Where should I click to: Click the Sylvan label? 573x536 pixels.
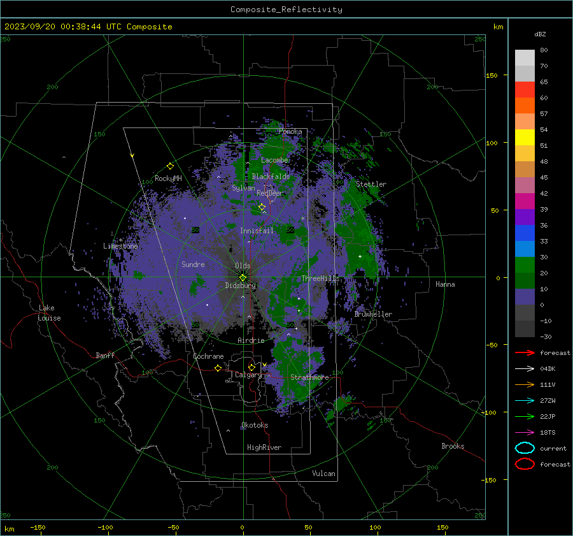[243, 188]
